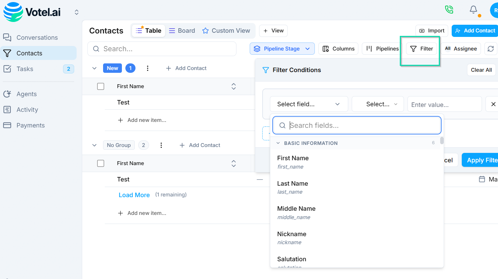Select the checkbox next to First Name
This screenshot has width=498, height=279.
pyautogui.click(x=101, y=86)
